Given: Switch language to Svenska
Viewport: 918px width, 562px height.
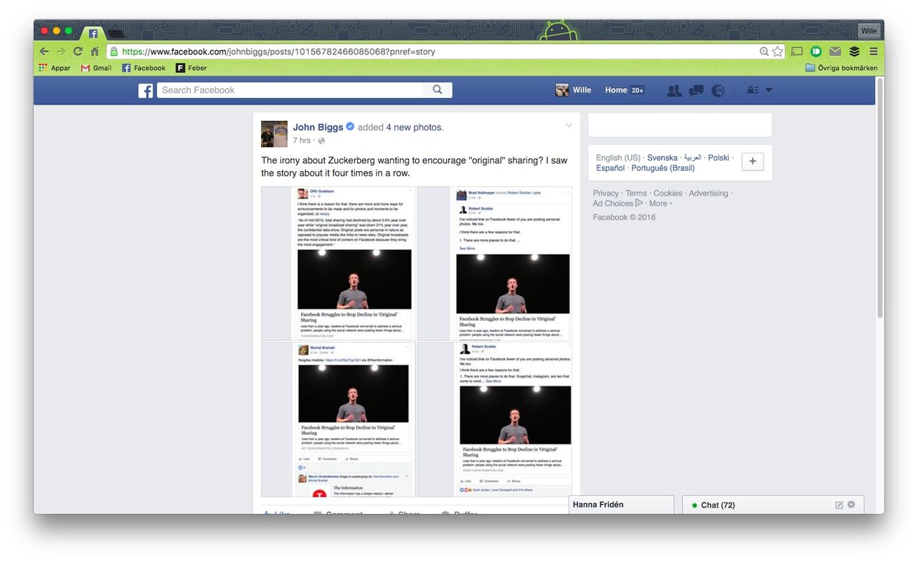Looking at the screenshot, I should [x=662, y=158].
